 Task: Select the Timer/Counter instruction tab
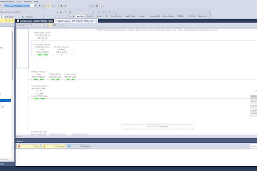[x=116, y=16]
